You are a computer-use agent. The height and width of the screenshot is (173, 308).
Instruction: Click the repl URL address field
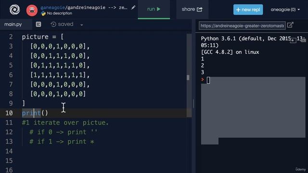[242, 25]
